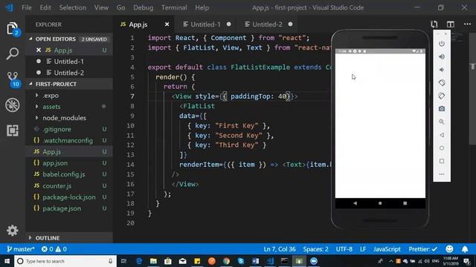Take an emulator screenshot with camera icon

(x=442, y=109)
